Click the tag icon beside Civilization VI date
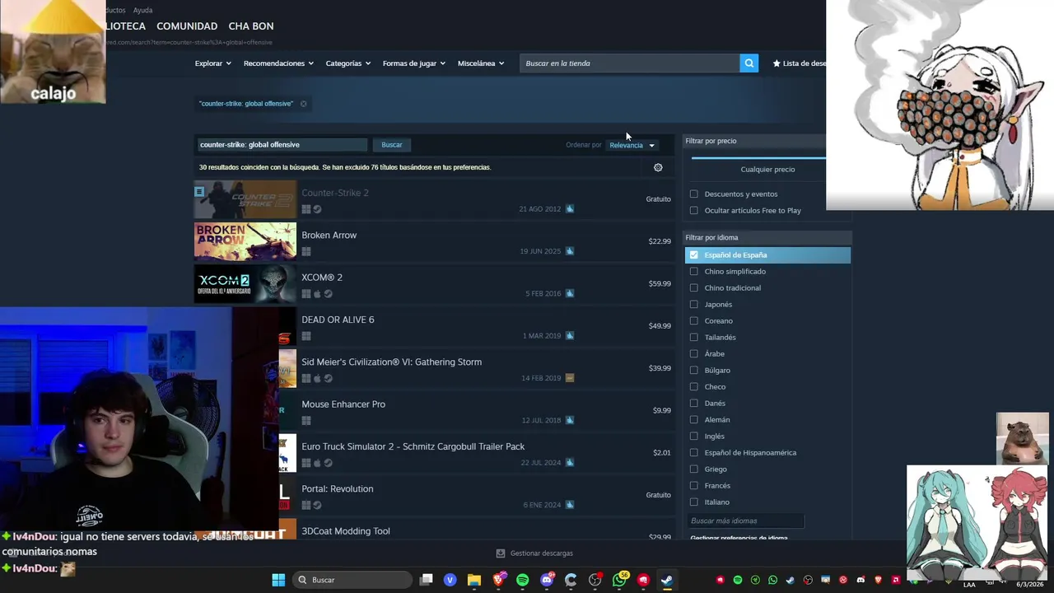This screenshot has height=593, width=1054. (570, 378)
